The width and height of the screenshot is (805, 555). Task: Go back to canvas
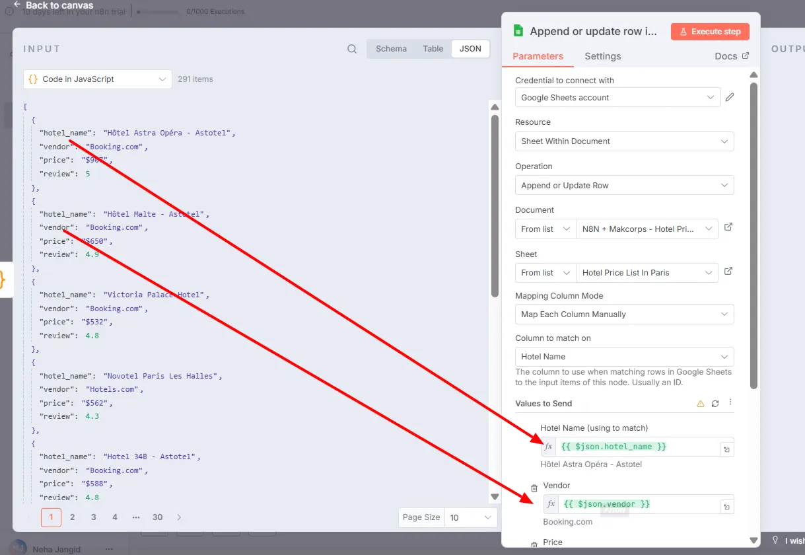tap(53, 5)
